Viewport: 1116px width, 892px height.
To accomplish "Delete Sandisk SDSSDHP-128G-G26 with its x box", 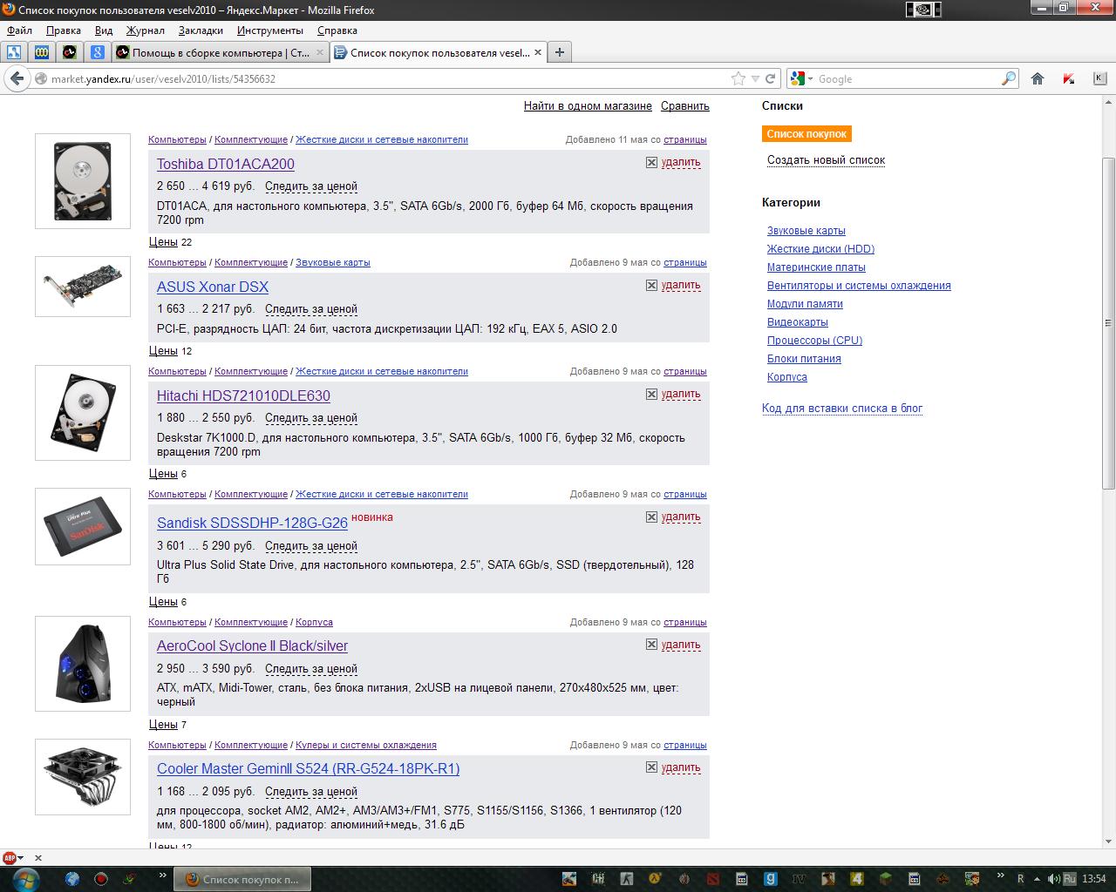I will click(651, 517).
